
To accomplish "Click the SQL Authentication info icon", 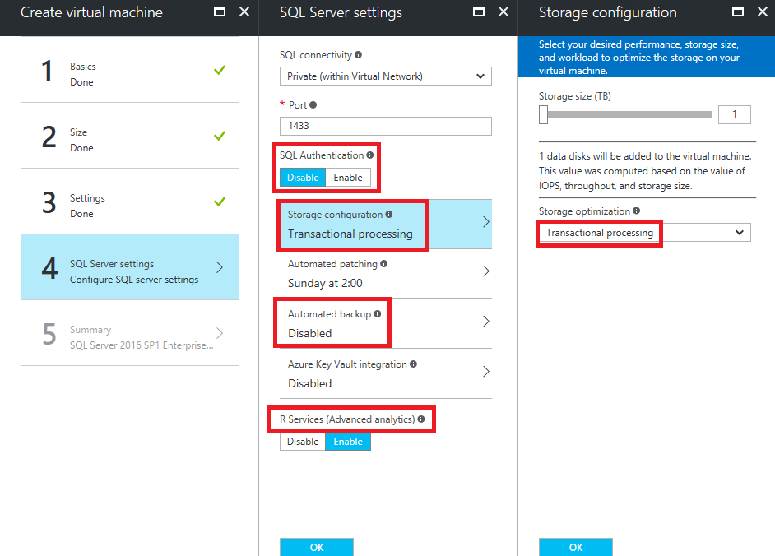I will pos(369,155).
